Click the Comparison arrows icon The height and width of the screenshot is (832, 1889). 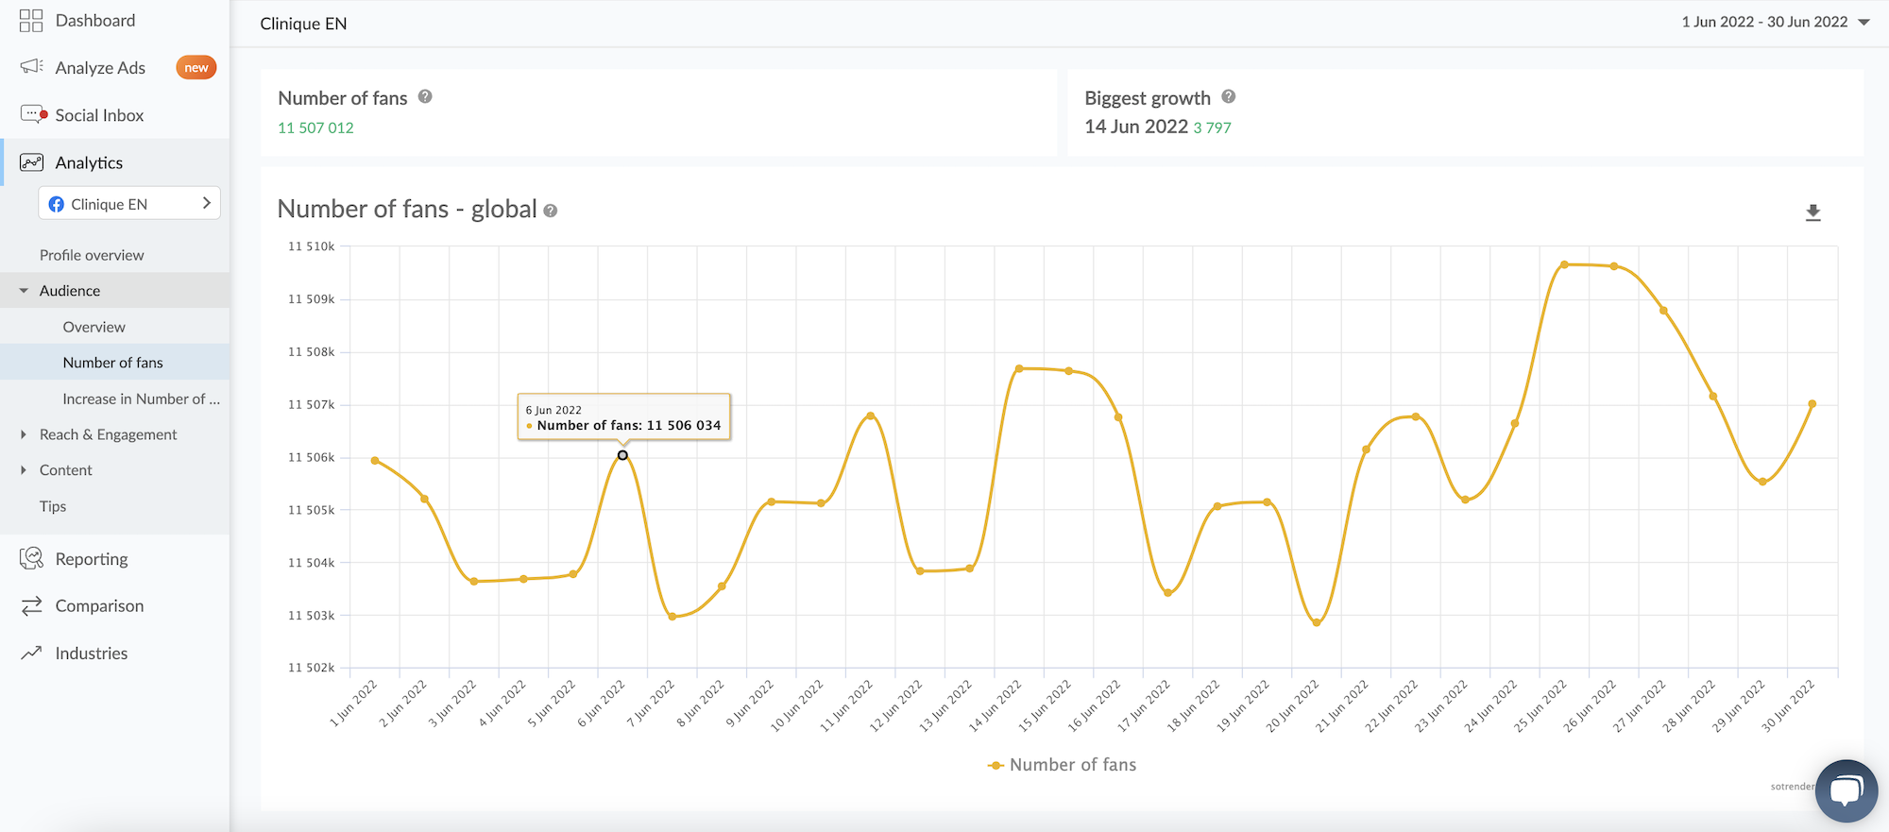coord(31,606)
